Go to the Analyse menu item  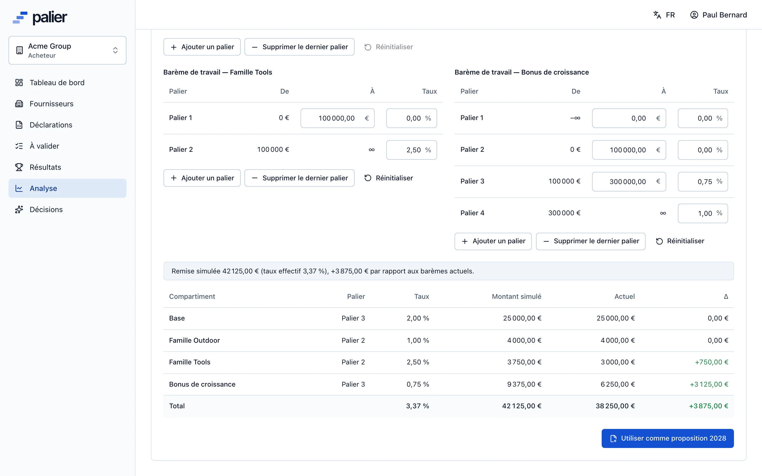point(67,188)
